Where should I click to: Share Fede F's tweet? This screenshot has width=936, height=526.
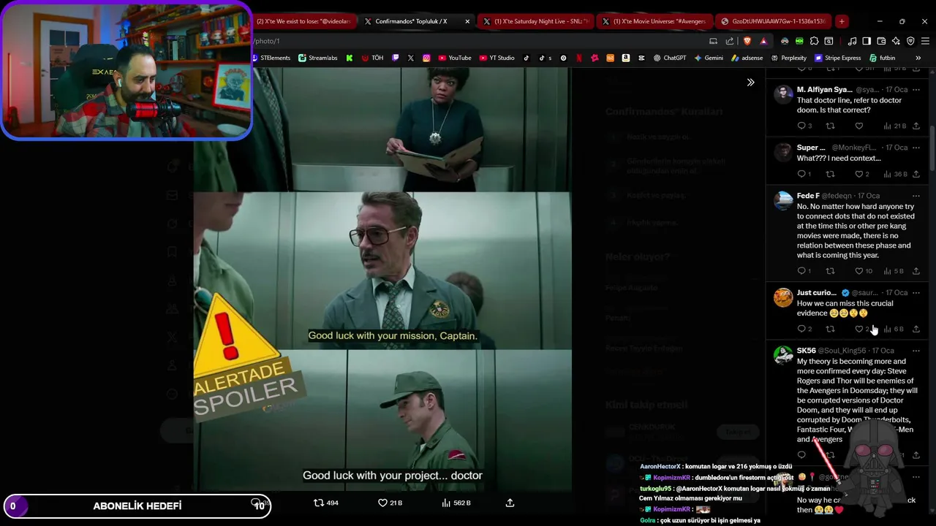(x=916, y=271)
